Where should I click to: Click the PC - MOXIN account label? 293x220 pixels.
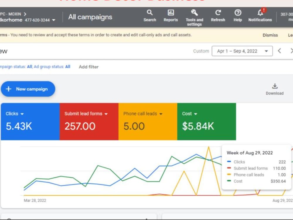(x=11, y=14)
